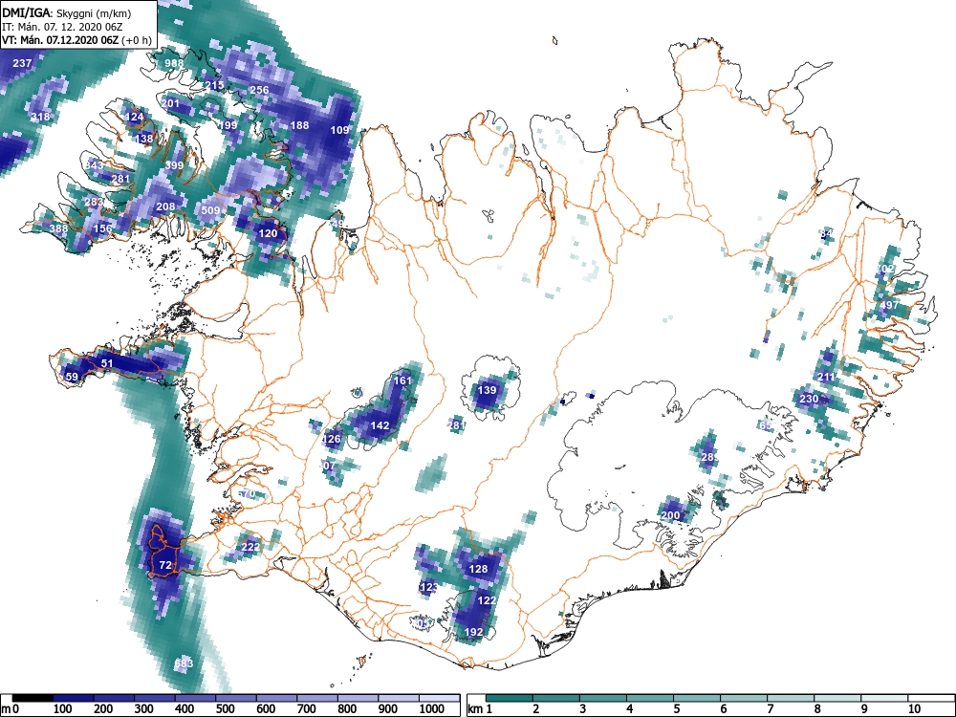
Task: Click the near-white 9–10 km legend swatch
Action: click(x=884, y=698)
